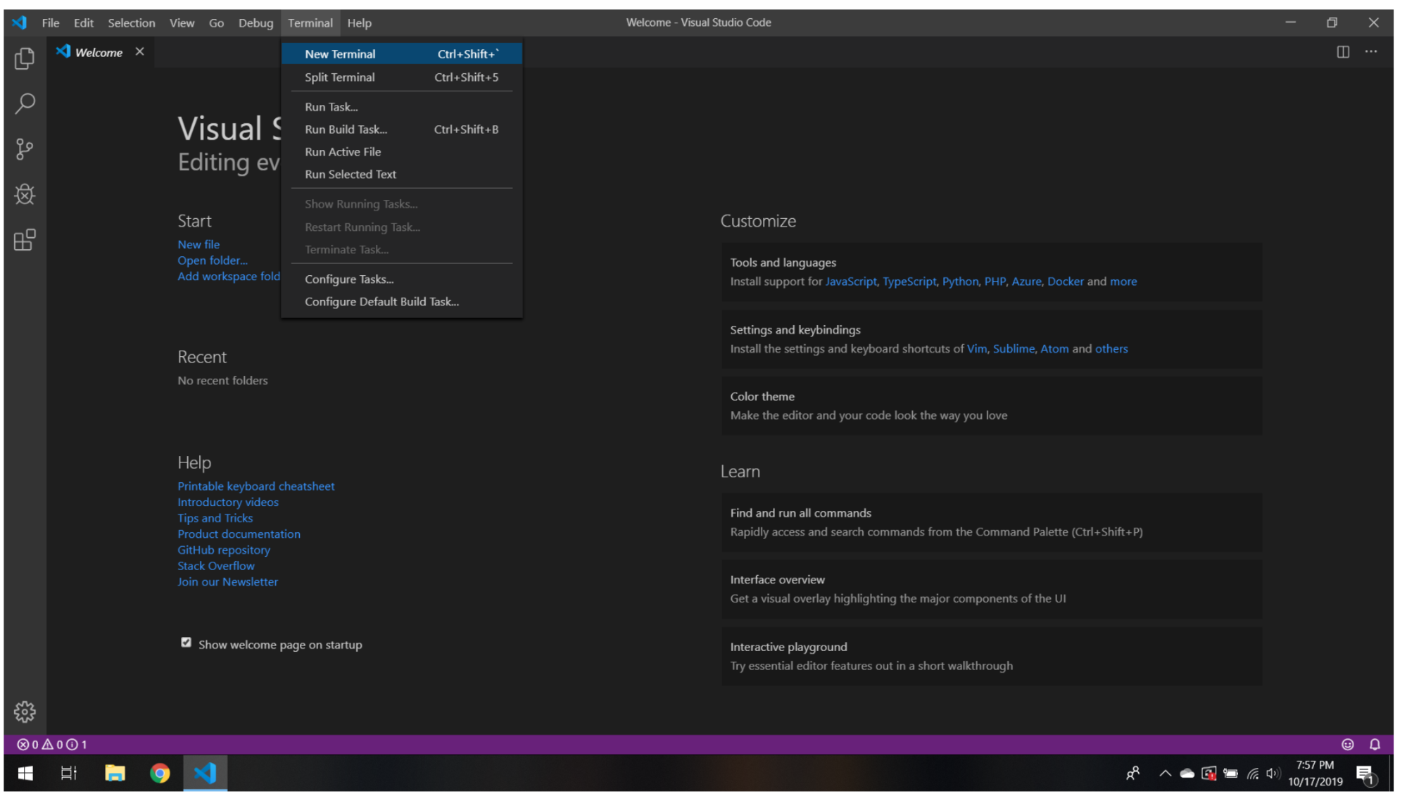Viewport: 1407px width, 801px height.
Task: Open Stack Overflow link
Action: pyautogui.click(x=216, y=566)
